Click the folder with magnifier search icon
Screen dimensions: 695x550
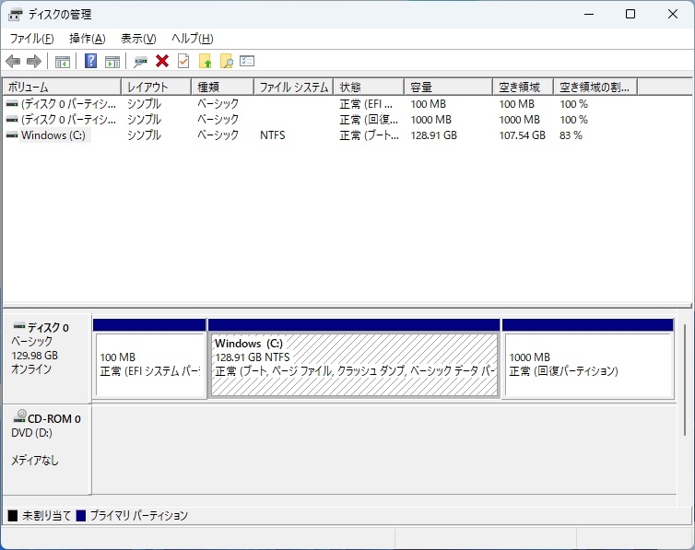pos(226,61)
